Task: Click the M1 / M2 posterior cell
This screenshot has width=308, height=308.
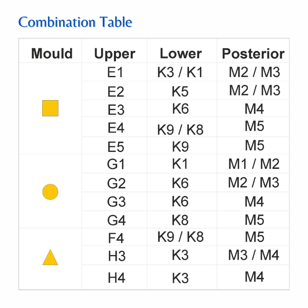Action: pos(254,164)
